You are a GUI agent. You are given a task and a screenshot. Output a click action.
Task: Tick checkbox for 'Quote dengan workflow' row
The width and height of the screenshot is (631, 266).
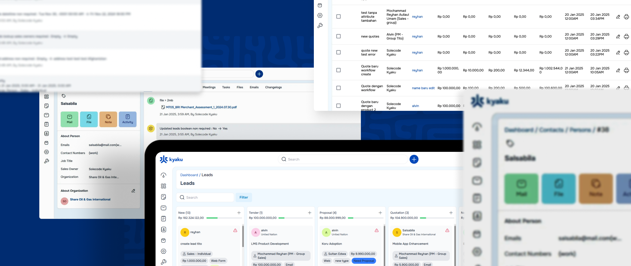[x=338, y=88]
